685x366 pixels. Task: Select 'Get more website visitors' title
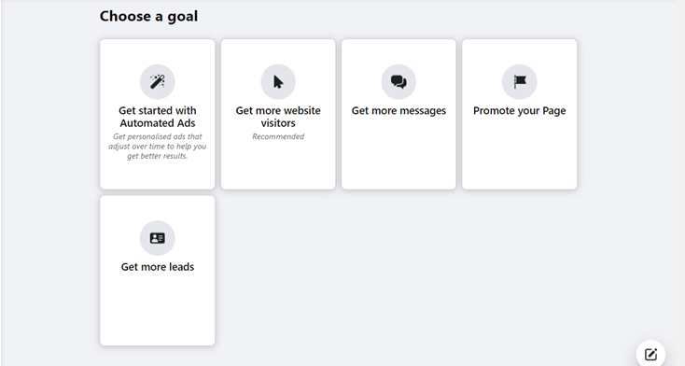[x=278, y=117]
